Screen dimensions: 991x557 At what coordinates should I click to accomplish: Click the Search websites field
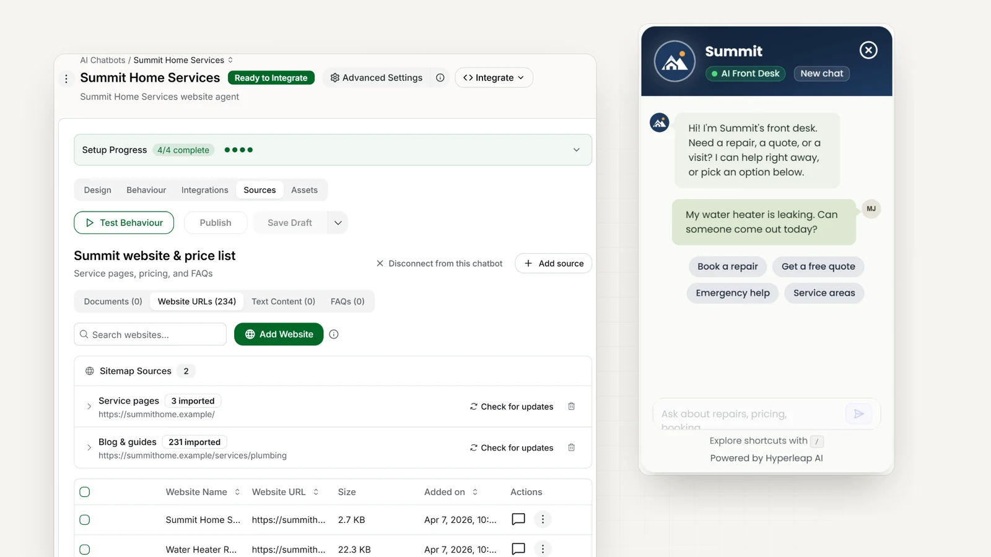coord(150,334)
